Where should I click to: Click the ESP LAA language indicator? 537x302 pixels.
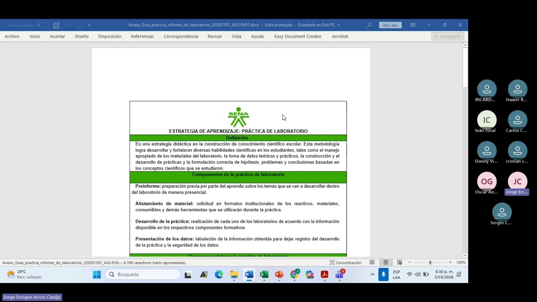pos(396,275)
